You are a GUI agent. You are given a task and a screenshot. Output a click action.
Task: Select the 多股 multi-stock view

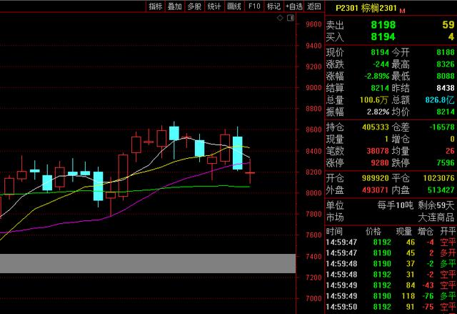194,6
